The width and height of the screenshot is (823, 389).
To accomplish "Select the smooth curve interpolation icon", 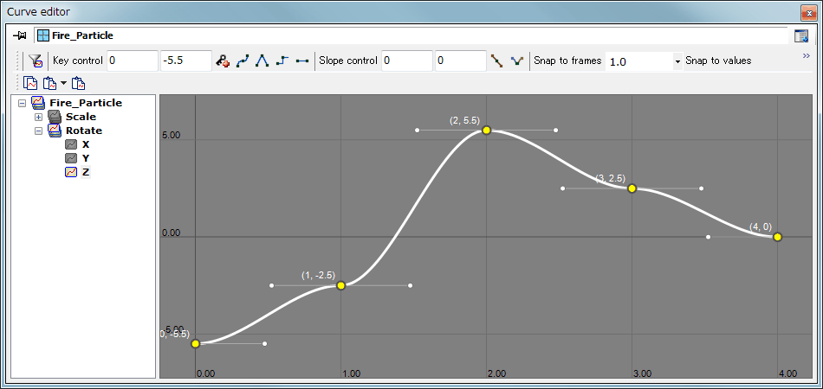I will 243,61.
